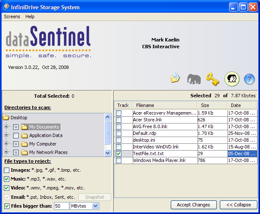Screen dimensions: 260x214
Task: Expand the My Computer tree node
Action: (x=6, y=143)
